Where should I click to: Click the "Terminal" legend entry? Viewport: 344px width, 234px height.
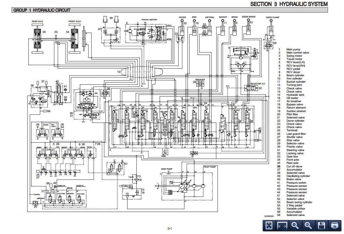click(292, 130)
